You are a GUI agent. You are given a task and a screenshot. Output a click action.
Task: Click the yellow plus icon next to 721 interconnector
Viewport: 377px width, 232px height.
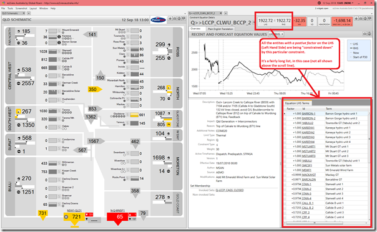(x=66, y=217)
